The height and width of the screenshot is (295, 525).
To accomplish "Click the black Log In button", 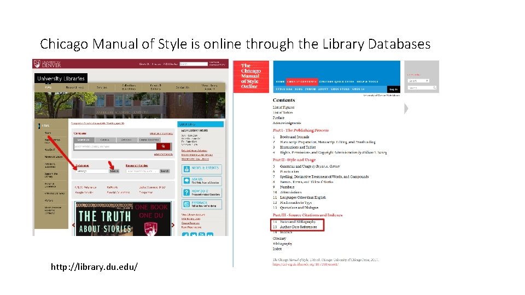I will 393,89.
